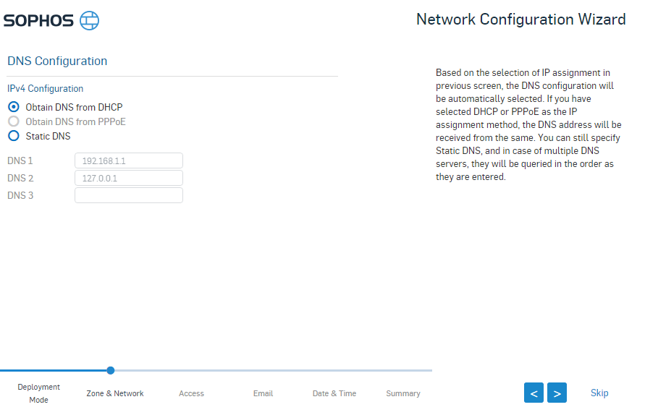Click the Network Configuration Wizard title
The height and width of the screenshot is (415, 645).
pos(520,20)
